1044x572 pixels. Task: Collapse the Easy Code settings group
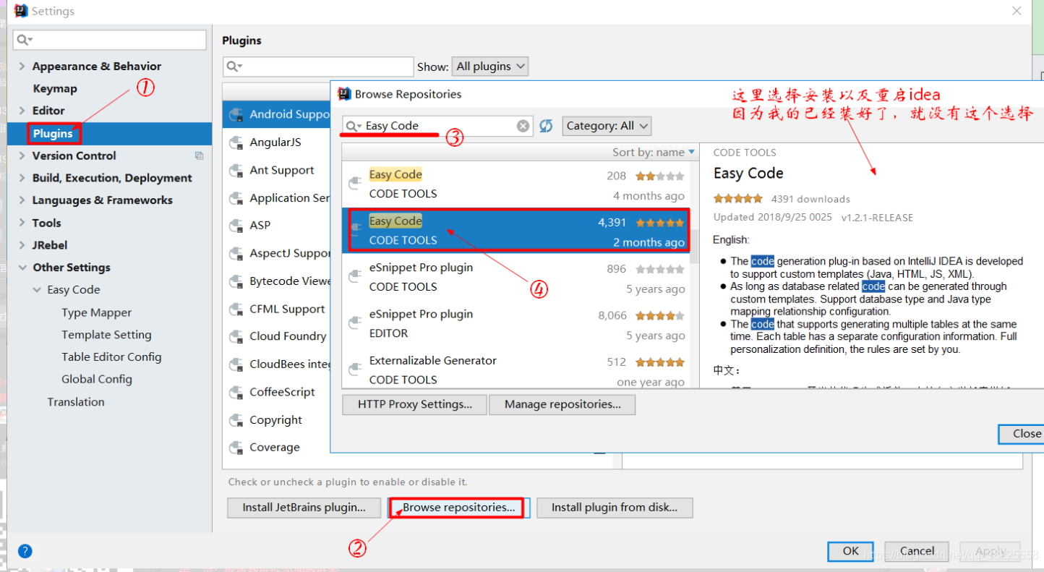click(x=37, y=289)
